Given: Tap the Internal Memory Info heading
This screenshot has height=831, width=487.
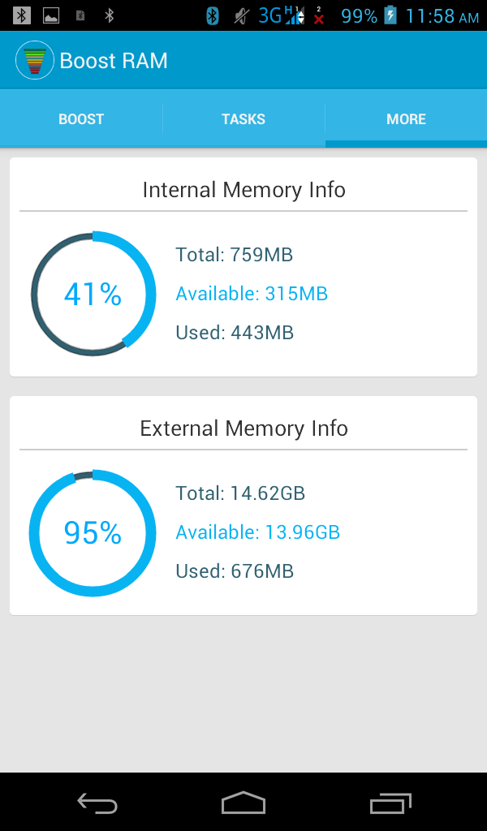Looking at the screenshot, I should click(x=243, y=190).
